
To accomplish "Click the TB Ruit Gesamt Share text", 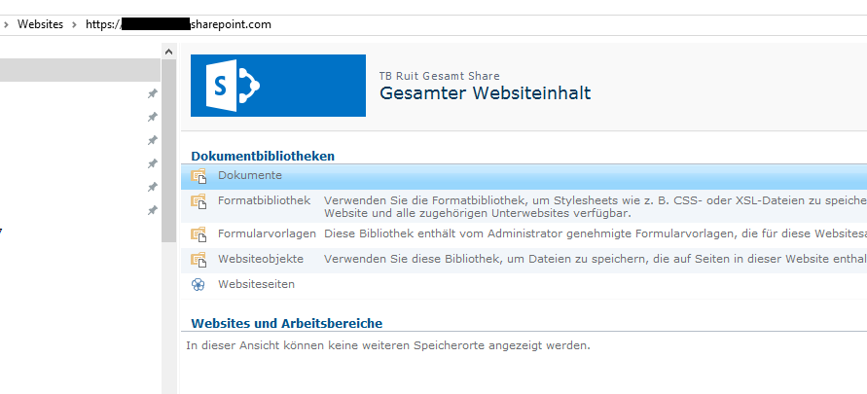I will pos(439,76).
